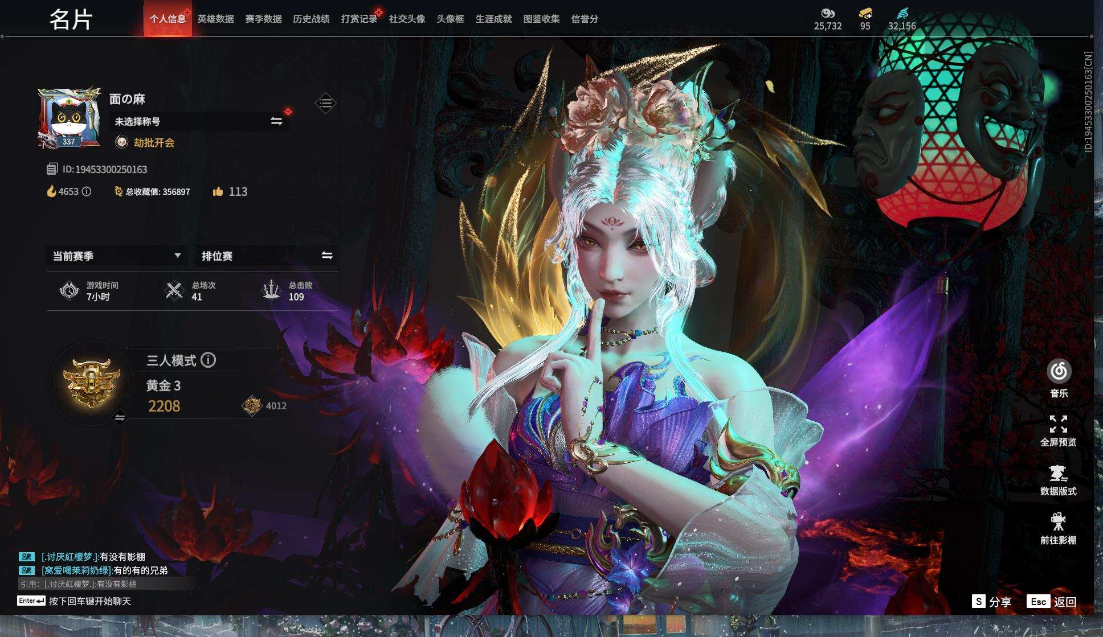Go to the 前往影棚 studio camera icon
1103x637 pixels.
pos(1058,521)
